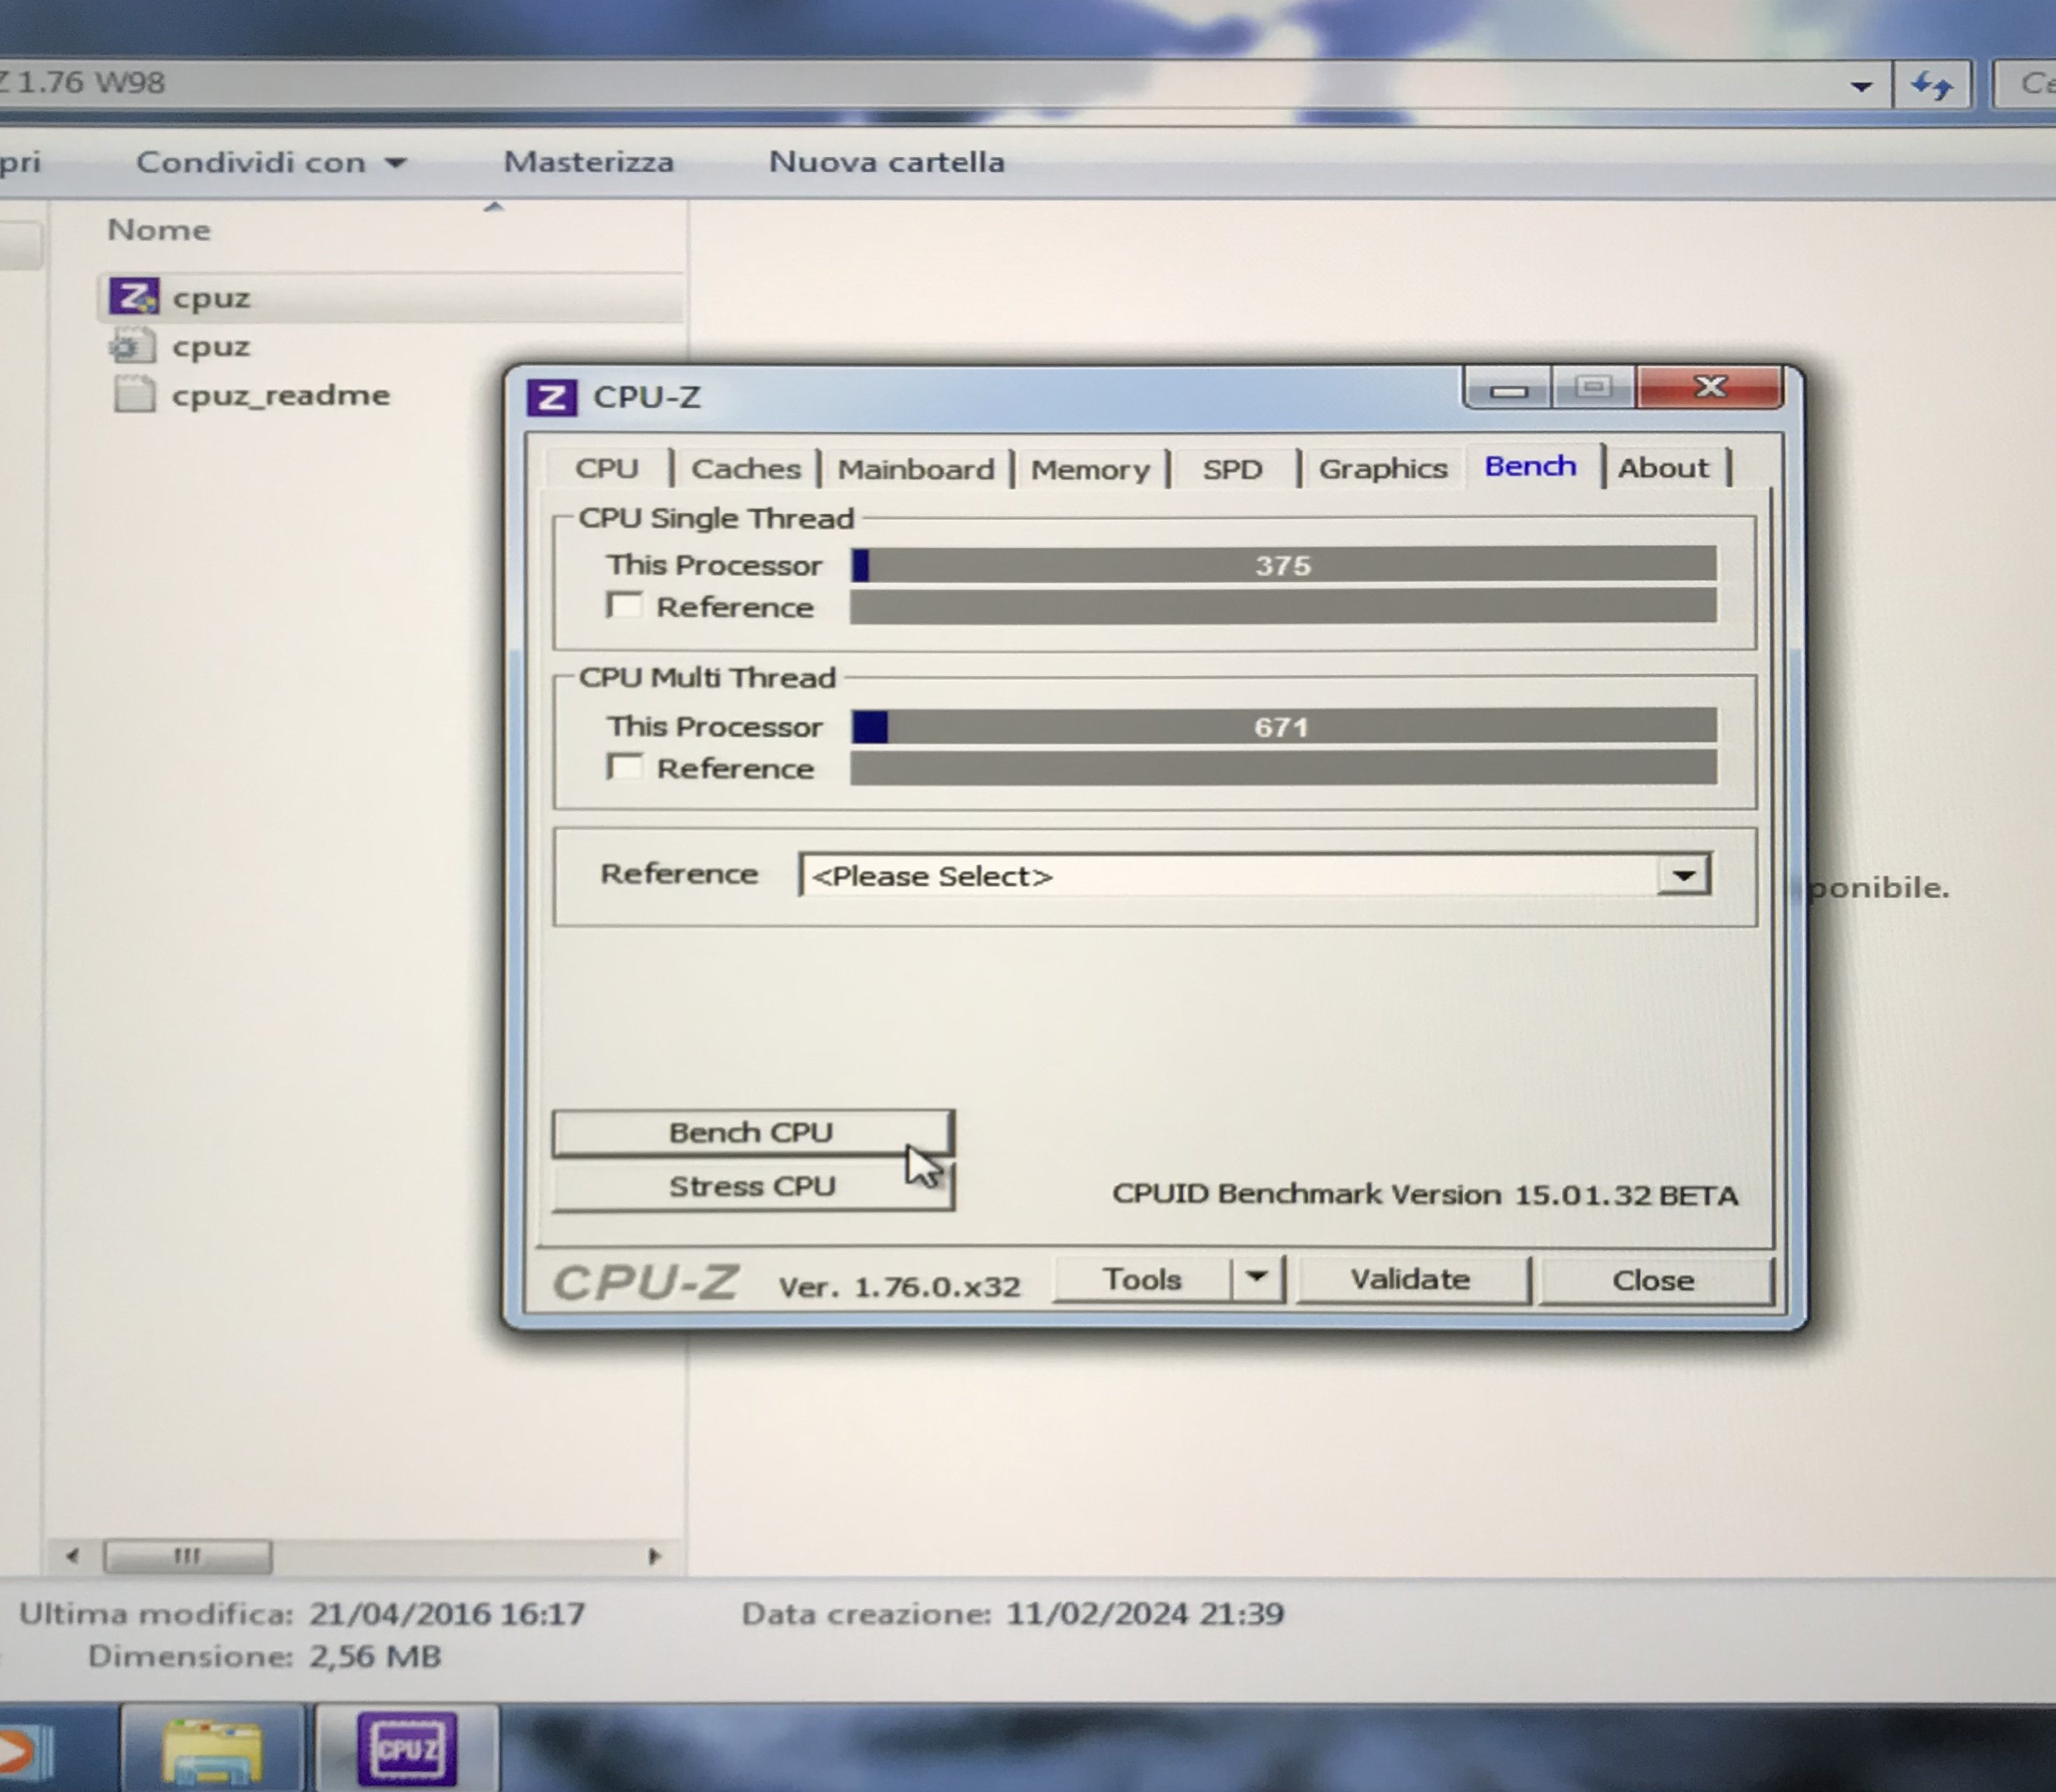Screen dimensions: 2056x1792
Task: Click the Nome column header
Action: click(159, 230)
